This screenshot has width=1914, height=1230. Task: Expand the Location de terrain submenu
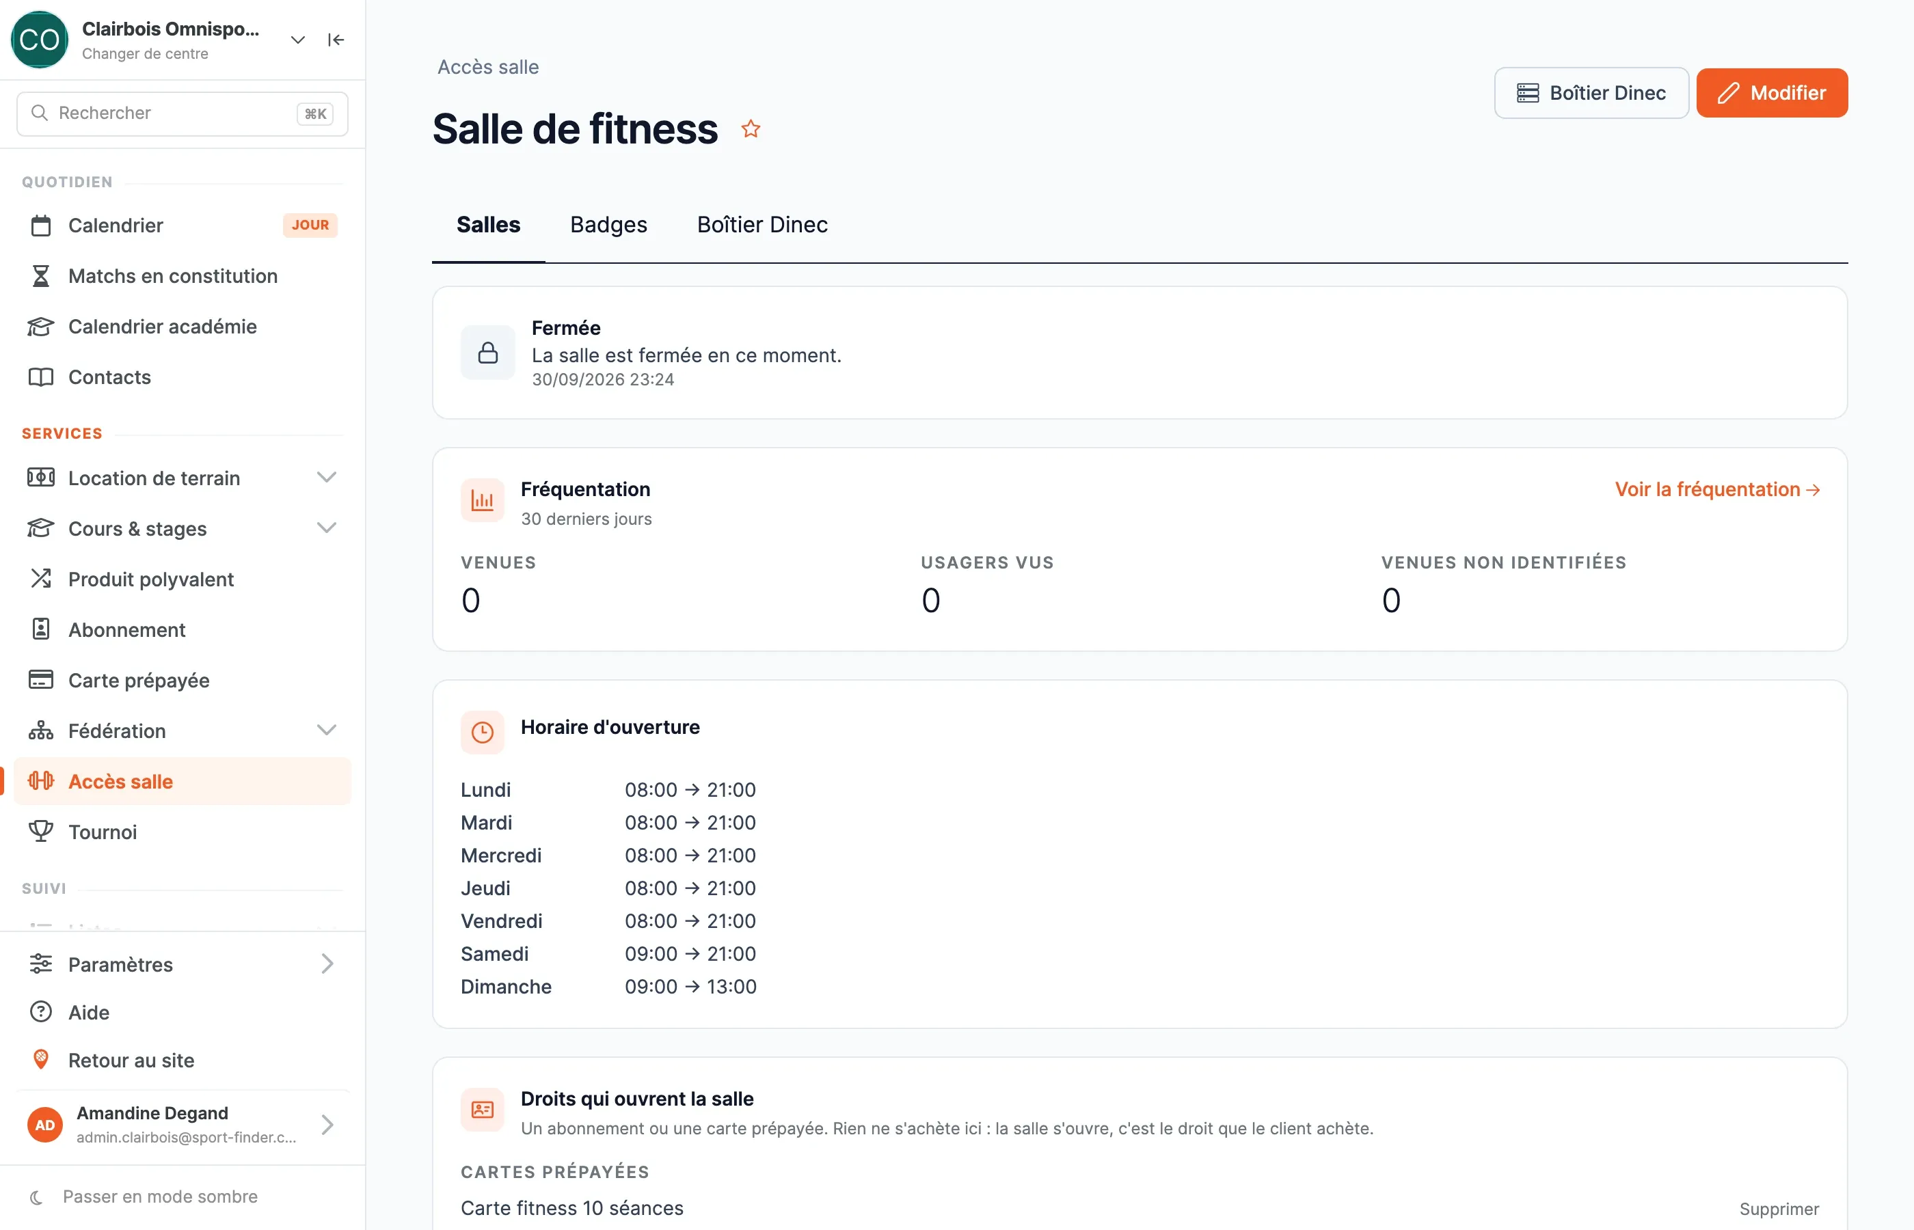(327, 478)
